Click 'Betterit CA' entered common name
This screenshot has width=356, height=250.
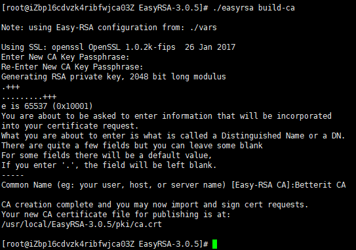pos(320,185)
